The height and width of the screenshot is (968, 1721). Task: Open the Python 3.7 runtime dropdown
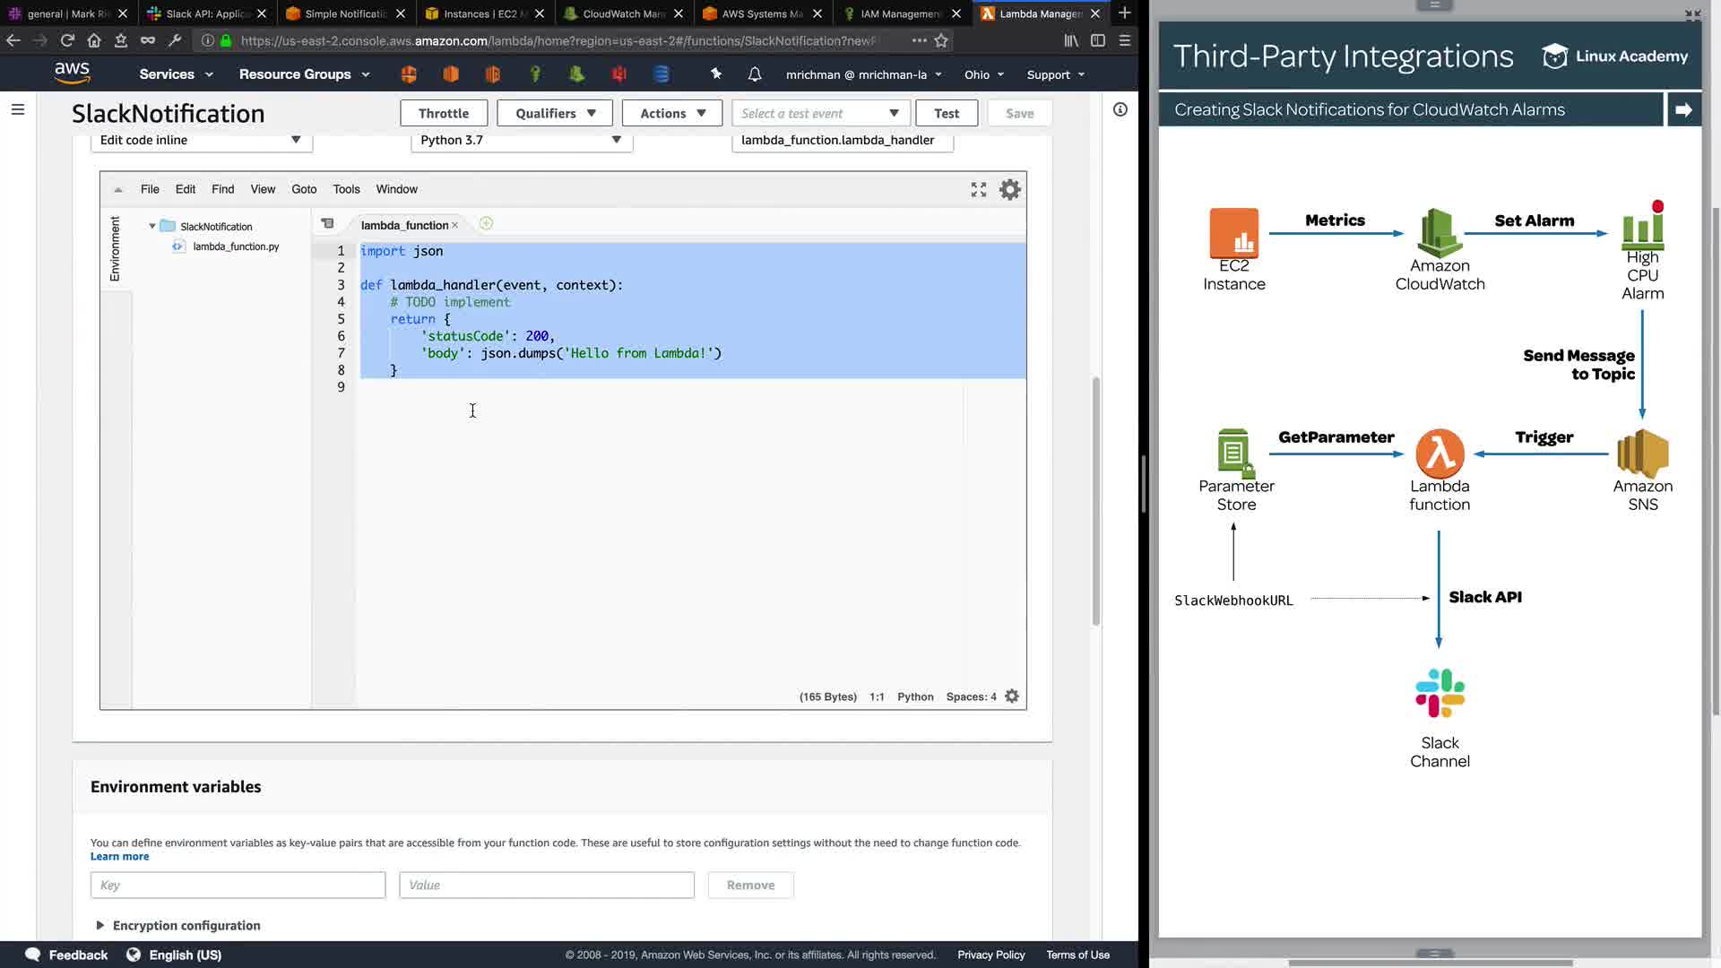(522, 140)
